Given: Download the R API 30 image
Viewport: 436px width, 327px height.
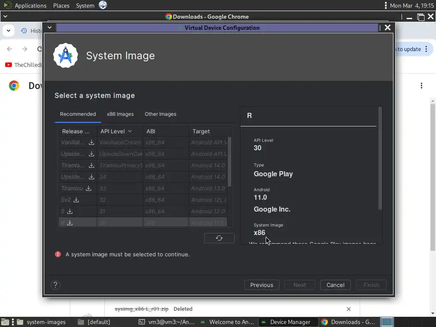Looking at the screenshot, I should pos(70,223).
